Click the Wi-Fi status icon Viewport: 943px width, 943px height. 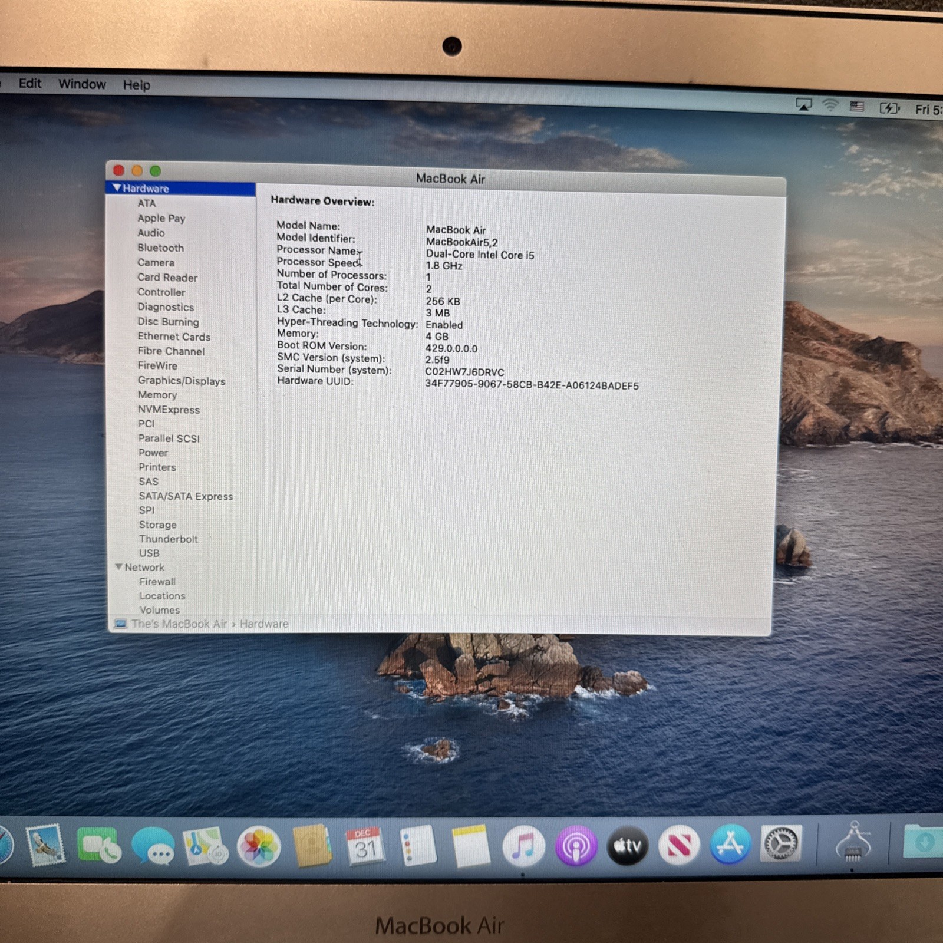(x=830, y=105)
